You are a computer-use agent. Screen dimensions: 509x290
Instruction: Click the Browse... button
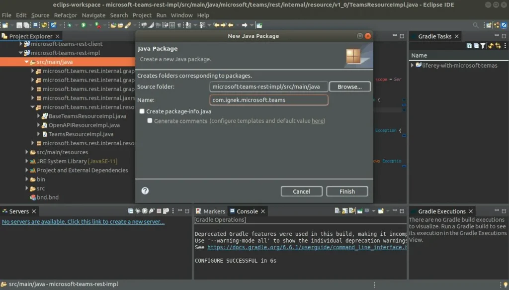[x=349, y=87]
